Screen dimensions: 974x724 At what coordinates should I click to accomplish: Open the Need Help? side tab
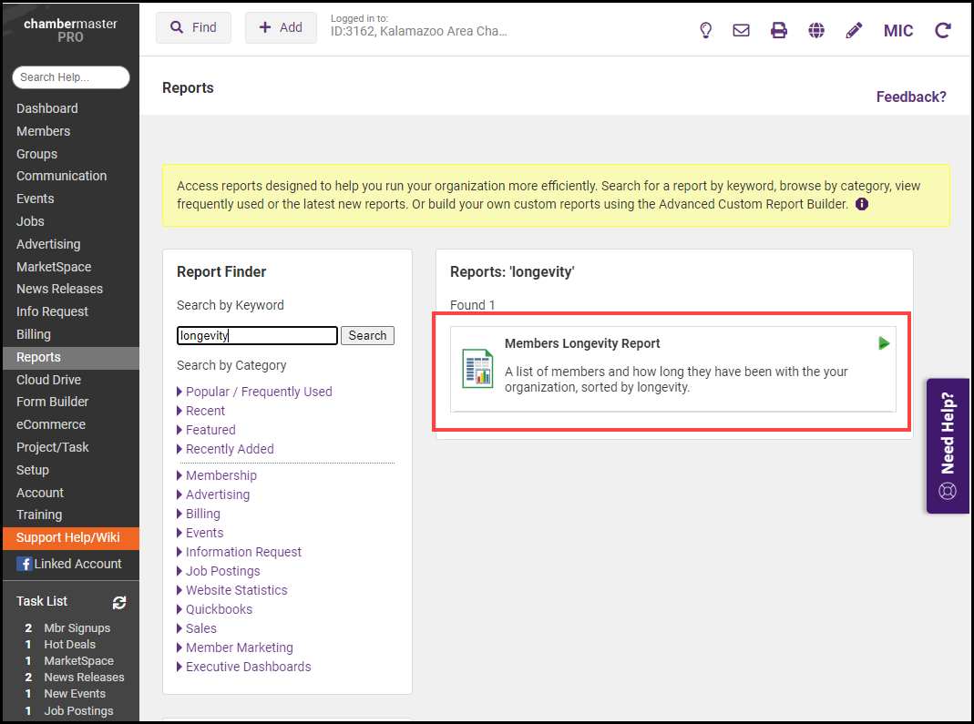948,446
